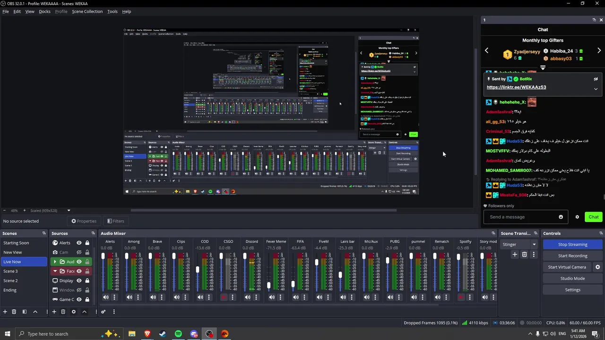Open the linktr.ee/WEKAAz53 link in chat
This screenshot has width=605, height=340.
pyautogui.click(x=516, y=87)
